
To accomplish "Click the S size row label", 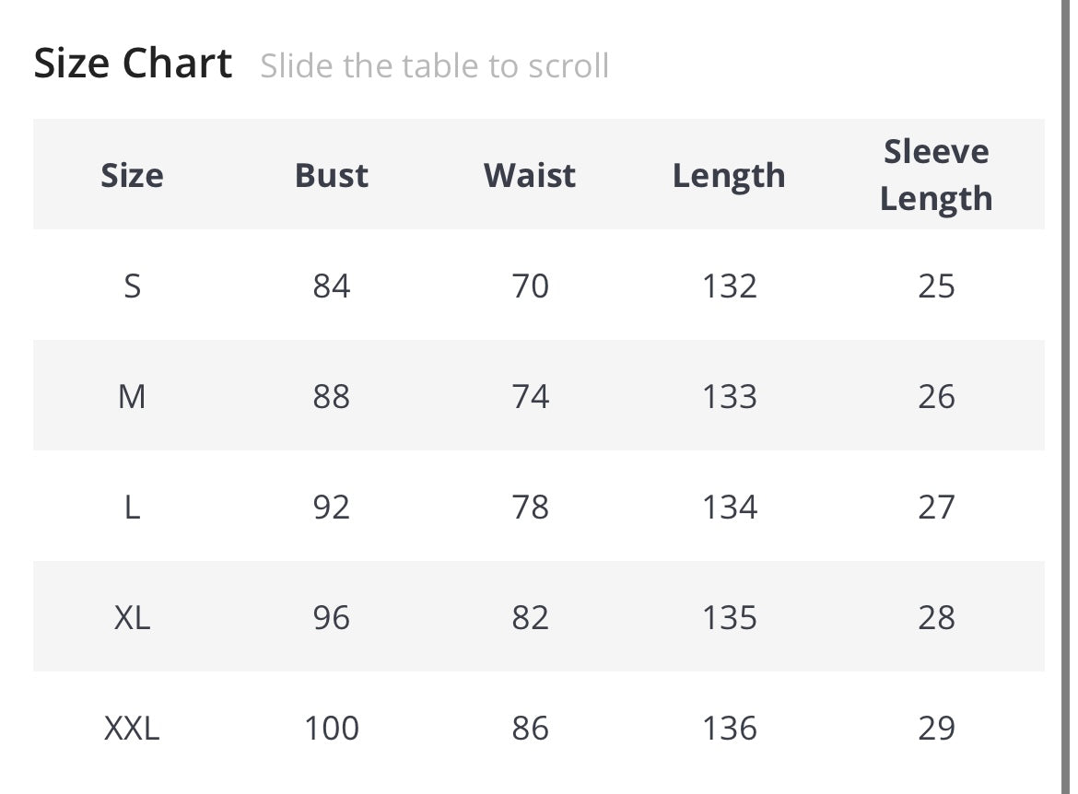I will click(132, 286).
